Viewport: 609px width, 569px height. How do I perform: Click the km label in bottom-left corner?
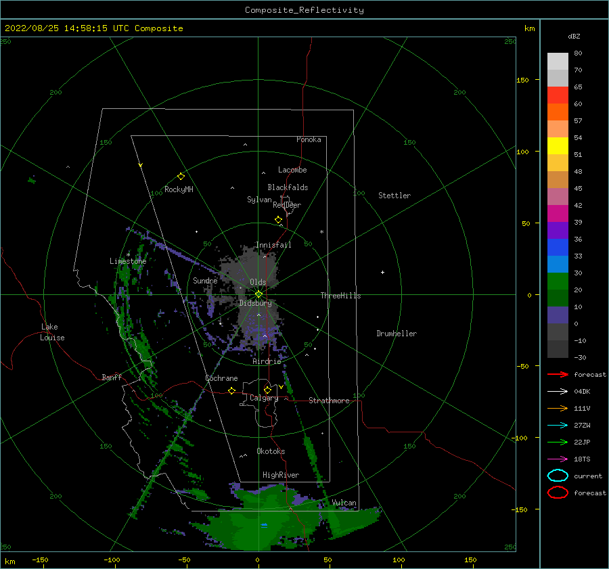pos(9,562)
